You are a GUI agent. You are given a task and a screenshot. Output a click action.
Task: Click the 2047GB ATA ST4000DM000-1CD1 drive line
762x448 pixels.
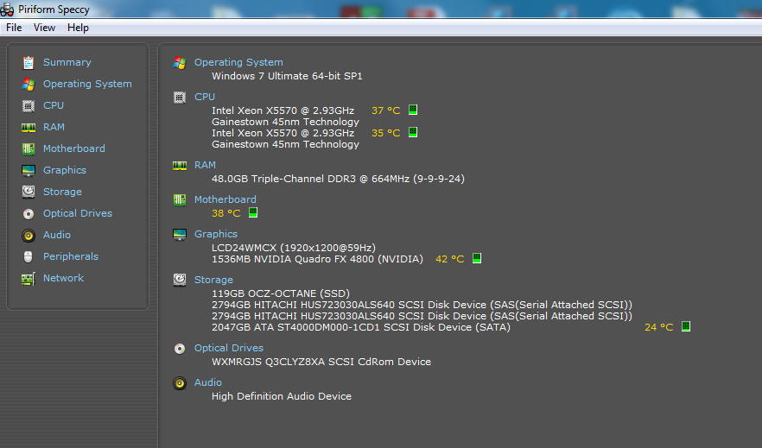click(x=360, y=327)
